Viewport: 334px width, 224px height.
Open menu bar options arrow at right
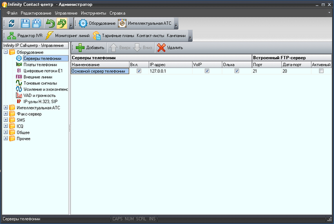point(329,12)
